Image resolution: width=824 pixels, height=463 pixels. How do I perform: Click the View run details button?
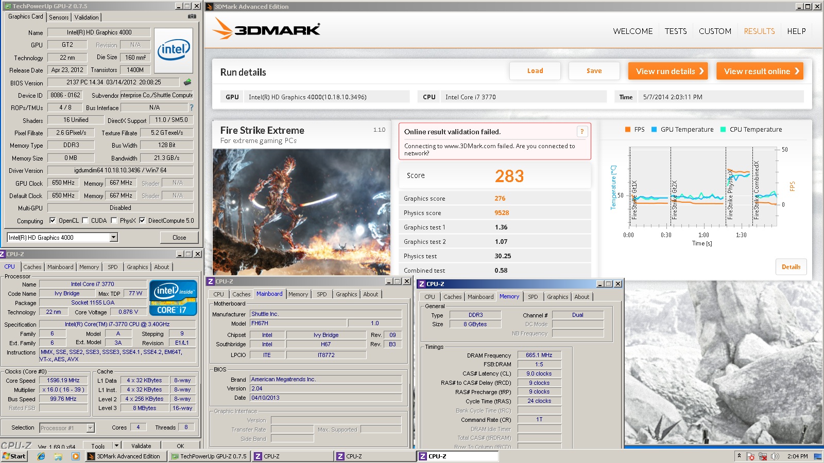pos(668,71)
